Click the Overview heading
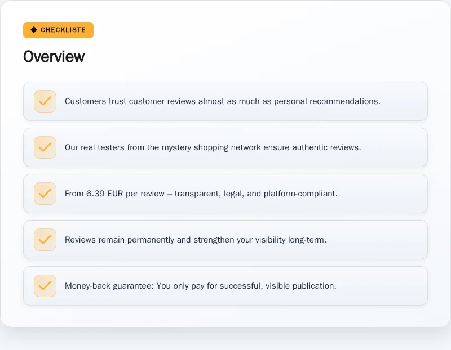 pyautogui.click(x=54, y=57)
